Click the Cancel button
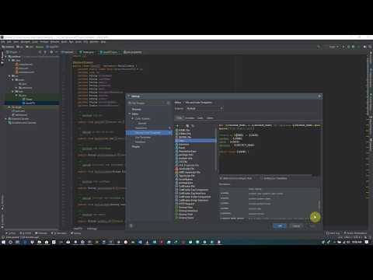Viewport: 373px width, 280px height. [296, 226]
